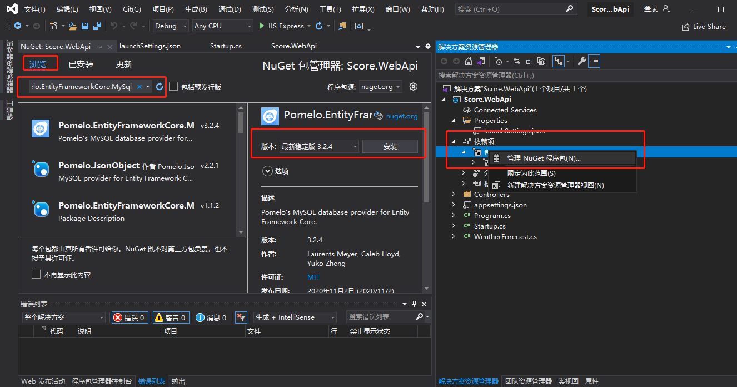
Task: Open the 工具(T) menu
Action: point(330,9)
